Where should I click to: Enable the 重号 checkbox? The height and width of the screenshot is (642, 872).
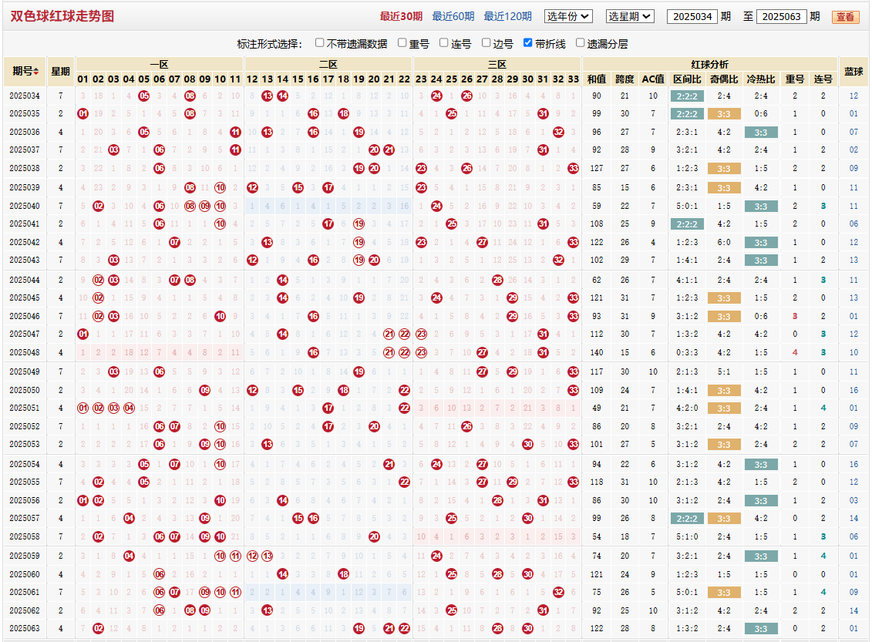tap(402, 43)
